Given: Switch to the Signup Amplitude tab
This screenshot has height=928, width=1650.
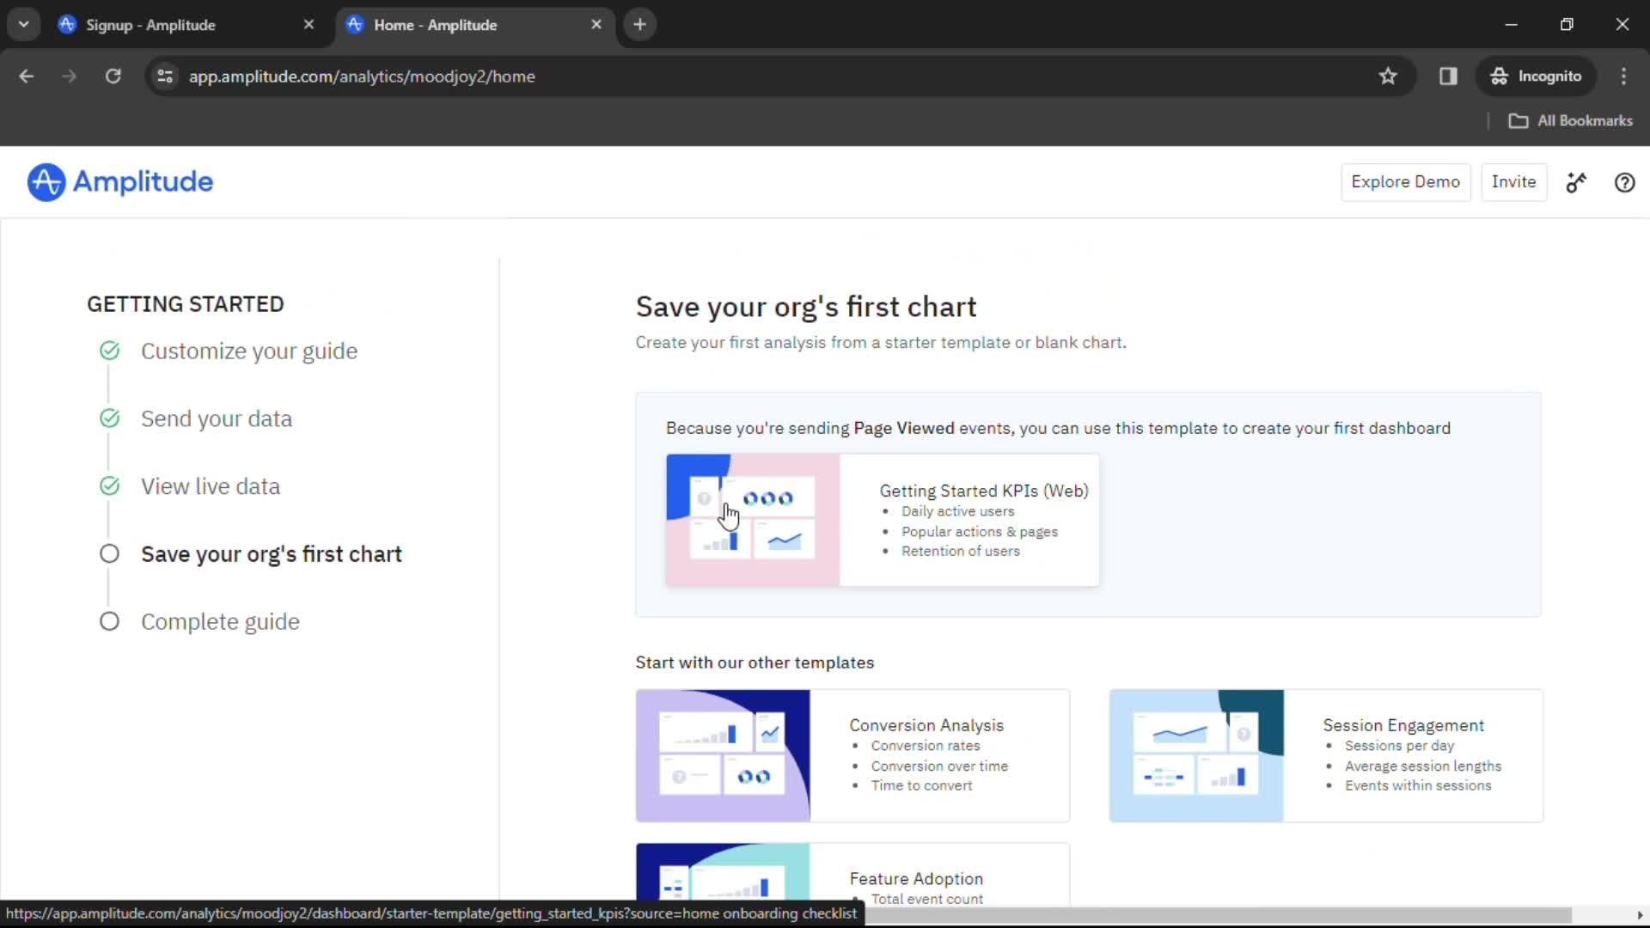Looking at the screenshot, I should [185, 25].
